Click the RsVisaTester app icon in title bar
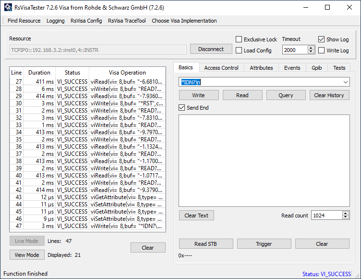Viewport: 361px width, 279px height. (8, 7)
